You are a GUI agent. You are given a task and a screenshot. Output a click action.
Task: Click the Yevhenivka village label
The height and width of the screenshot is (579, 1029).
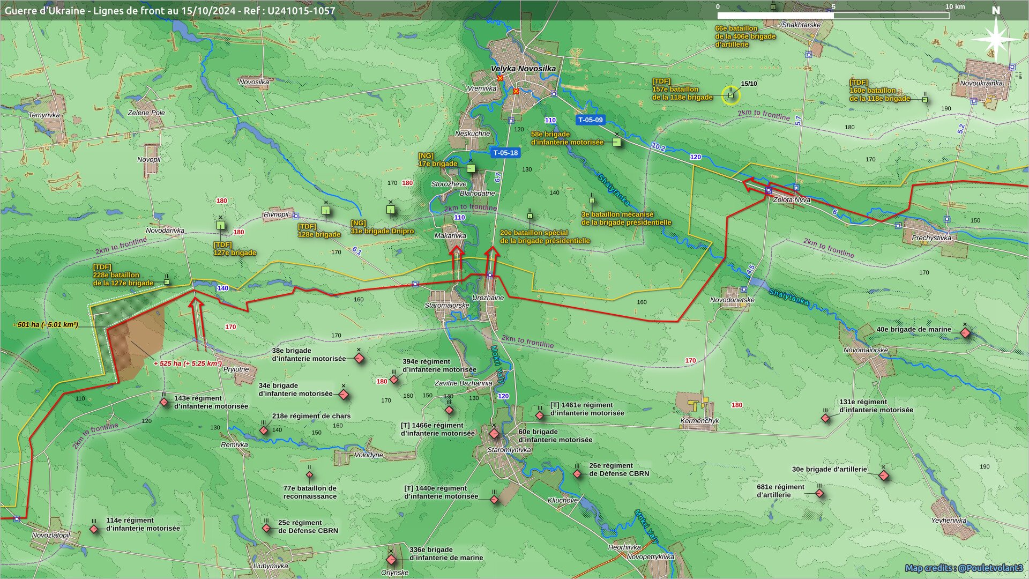pyautogui.click(x=949, y=521)
